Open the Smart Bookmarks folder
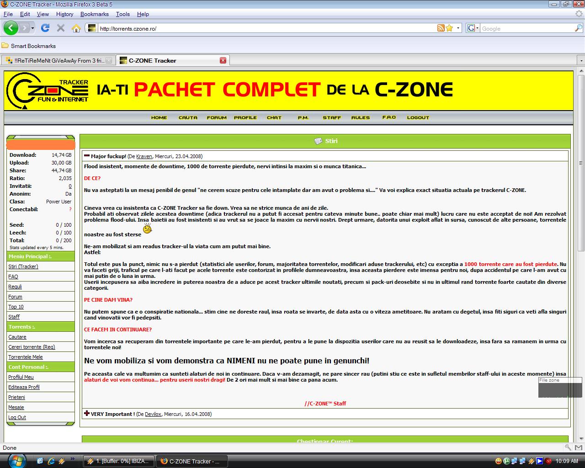This screenshot has width=585, height=468. click(28, 46)
